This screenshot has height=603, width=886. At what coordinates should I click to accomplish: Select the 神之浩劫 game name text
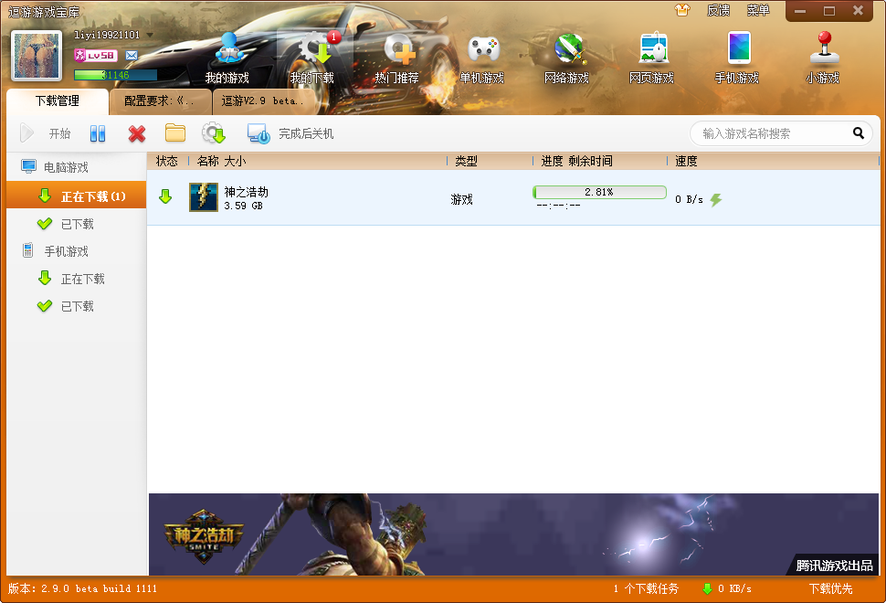click(x=246, y=192)
